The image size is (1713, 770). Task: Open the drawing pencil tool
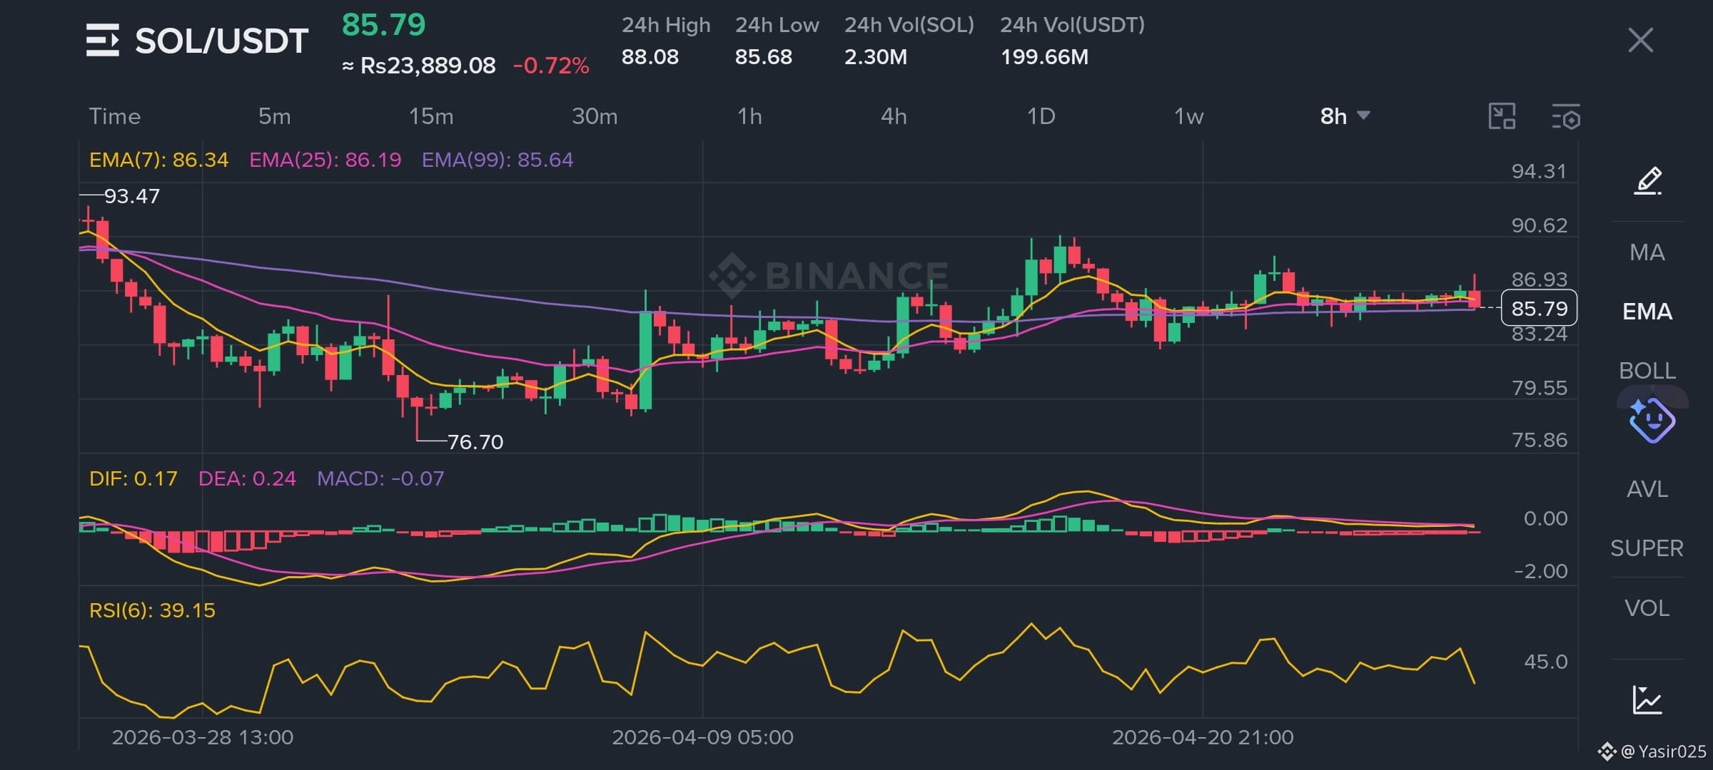pos(1648,181)
